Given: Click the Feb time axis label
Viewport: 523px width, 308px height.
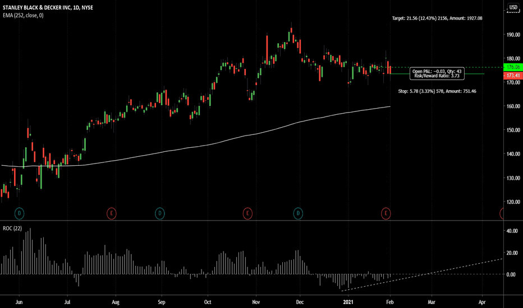Looking at the screenshot, I should 390,302.
